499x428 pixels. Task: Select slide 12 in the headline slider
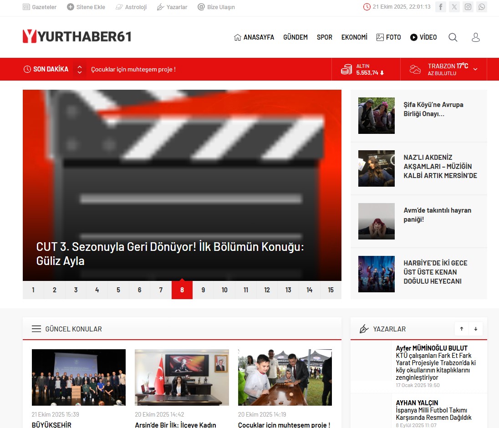pyautogui.click(x=267, y=290)
